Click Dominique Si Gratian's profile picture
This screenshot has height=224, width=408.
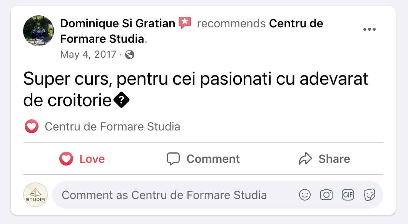(x=38, y=31)
